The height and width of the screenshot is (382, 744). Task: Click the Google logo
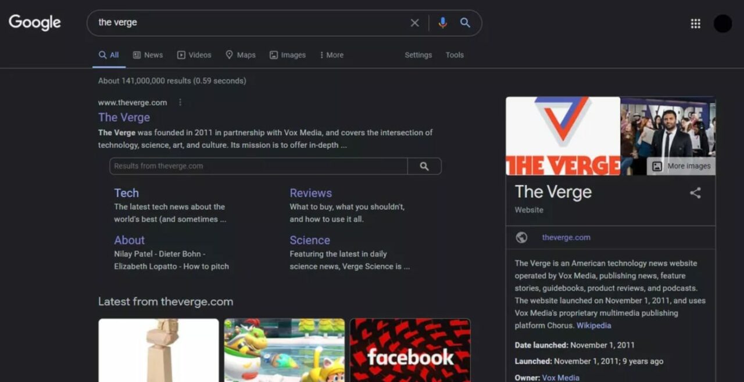(35, 23)
